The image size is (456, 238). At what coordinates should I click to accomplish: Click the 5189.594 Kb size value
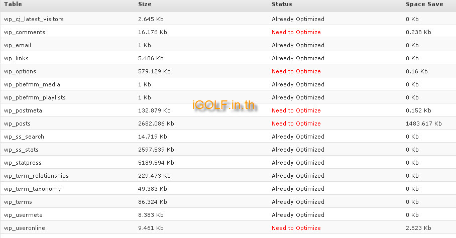[x=156, y=163]
